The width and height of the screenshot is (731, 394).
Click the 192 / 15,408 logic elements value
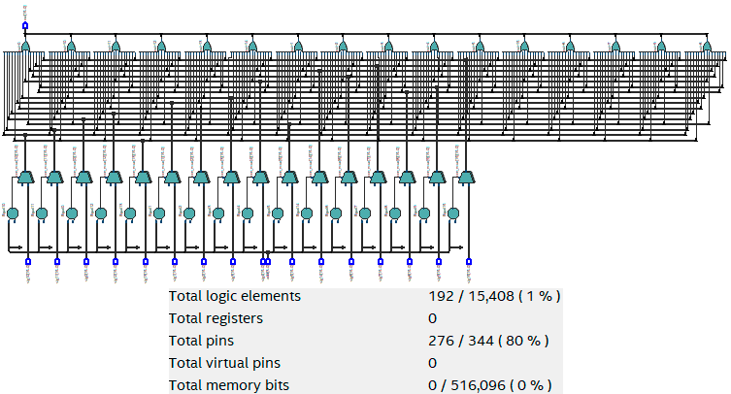(494, 296)
